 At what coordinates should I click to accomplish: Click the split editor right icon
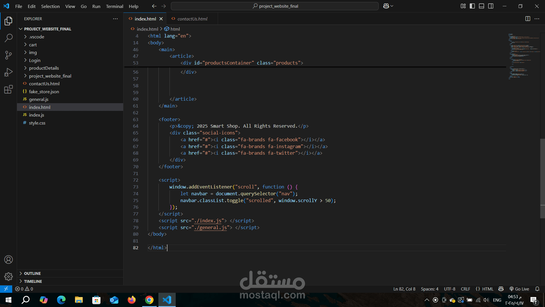(528, 19)
